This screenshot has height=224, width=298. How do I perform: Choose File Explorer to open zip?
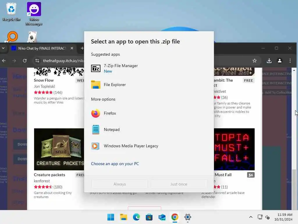click(x=149, y=85)
